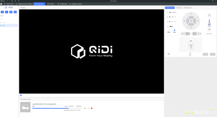Home all axes with the house icon
This screenshot has width=217, height=117.
pos(191,21)
